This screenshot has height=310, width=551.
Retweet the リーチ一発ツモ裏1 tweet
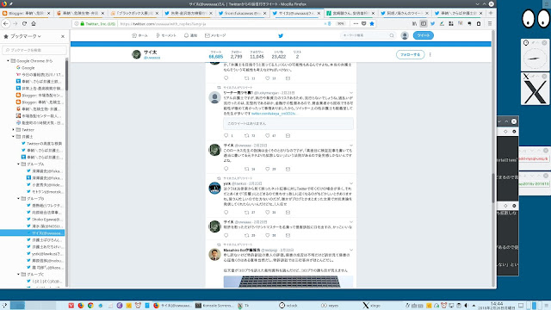coord(247,135)
